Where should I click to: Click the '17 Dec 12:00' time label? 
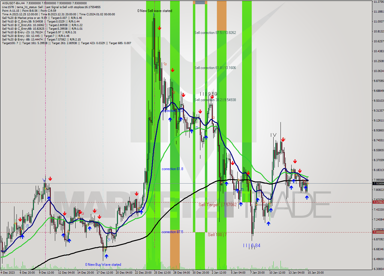point(105,273)
